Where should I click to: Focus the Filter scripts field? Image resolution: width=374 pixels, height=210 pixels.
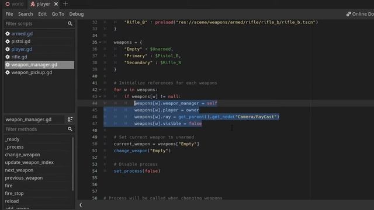(34, 23)
